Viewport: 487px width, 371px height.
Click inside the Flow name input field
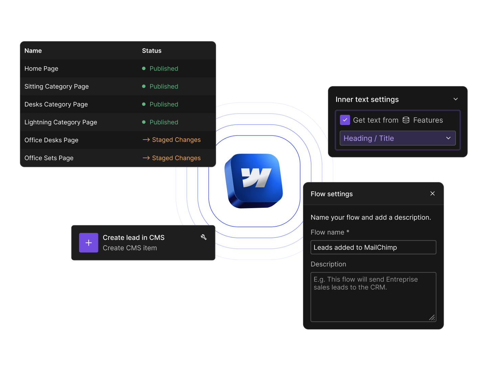pyautogui.click(x=373, y=247)
